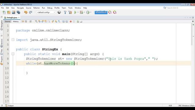This screenshot has width=195, height=110.
Task: Open the Output panel at bottom
Action: (9, 105)
